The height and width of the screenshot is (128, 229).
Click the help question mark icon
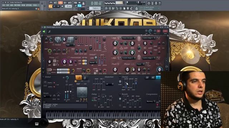160,3
